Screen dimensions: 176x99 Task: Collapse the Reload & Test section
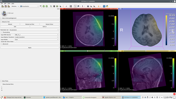click(x=30, y=22)
